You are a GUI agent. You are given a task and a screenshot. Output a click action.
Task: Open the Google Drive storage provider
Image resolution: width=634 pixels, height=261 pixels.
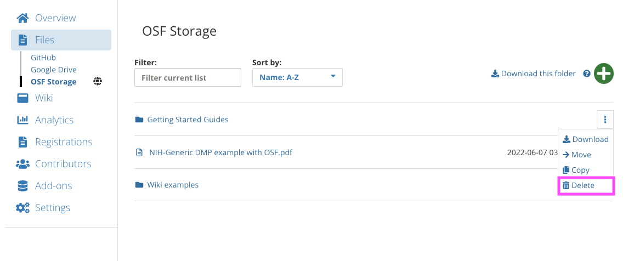tap(54, 70)
